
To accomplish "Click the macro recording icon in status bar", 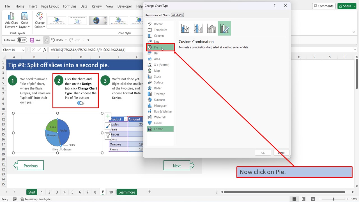I will point(15,199).
